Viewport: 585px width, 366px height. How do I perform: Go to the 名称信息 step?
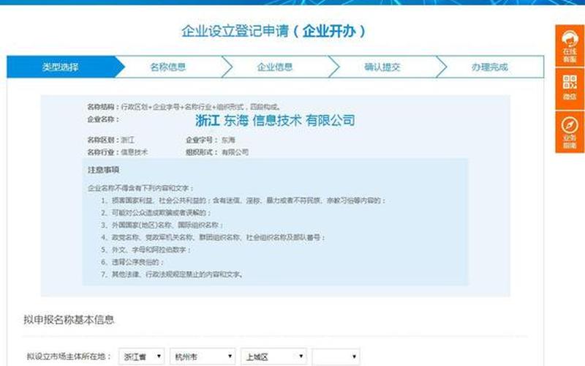click(x=168, y=67)
